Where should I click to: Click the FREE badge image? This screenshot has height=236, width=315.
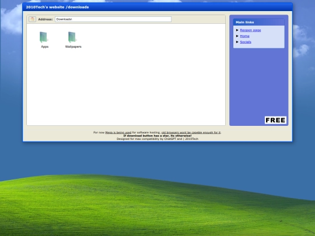tap(275, 120)
